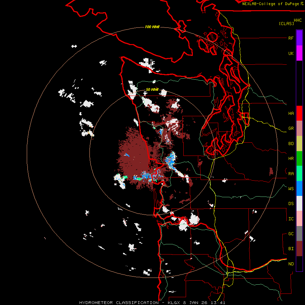Viewport: 305px width, 305px height.
Task: Click the 8 JAN 26 date text
Action: click(x=196, y=303)
